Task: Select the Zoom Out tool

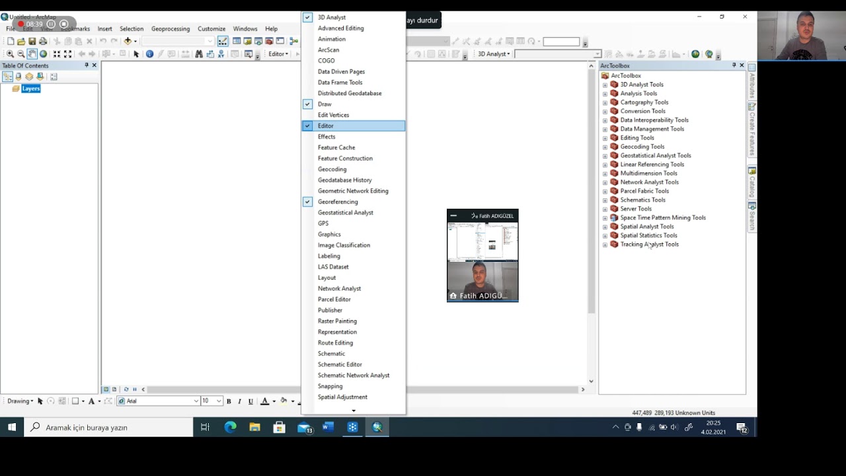Action: pyautogui.click(x=21, y=54)
